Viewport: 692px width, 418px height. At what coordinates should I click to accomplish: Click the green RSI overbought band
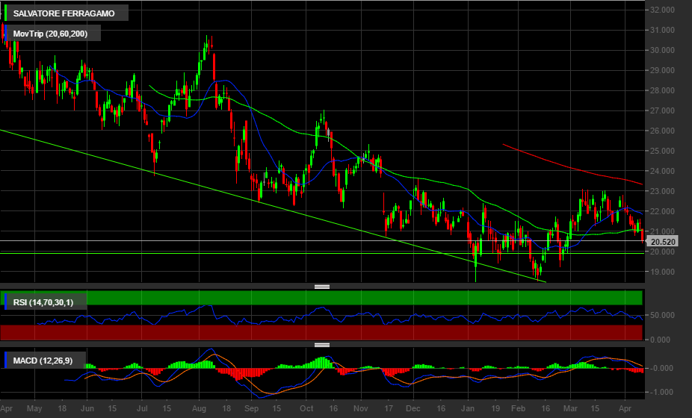pos(359,298)
